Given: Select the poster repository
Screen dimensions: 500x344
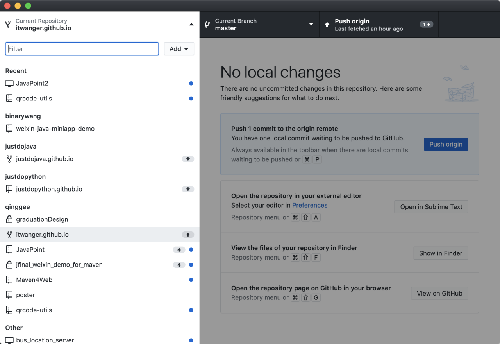Looking at the screenshot, I should coord(26,295).
